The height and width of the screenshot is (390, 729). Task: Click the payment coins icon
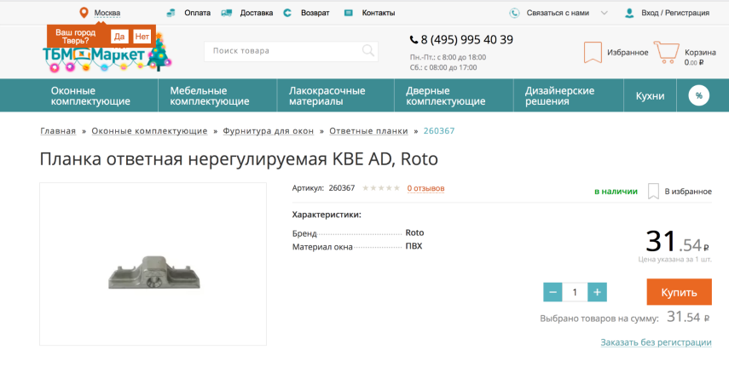click(x=171, y=13)
